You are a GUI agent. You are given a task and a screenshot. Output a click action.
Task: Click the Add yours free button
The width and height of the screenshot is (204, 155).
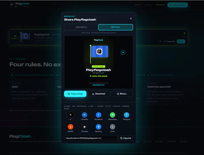click(177, 5)
